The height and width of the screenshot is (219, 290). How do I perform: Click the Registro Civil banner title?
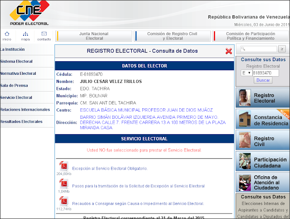pyautogui.click(x=264, y=141)
